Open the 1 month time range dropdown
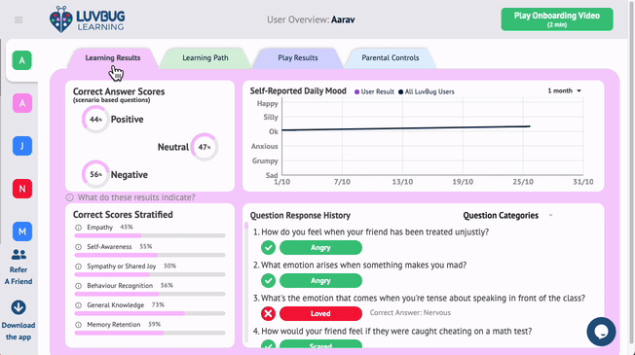 tap(564, 90)
